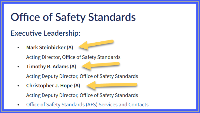The height and width of the screenshot is (113, 200).
Task: Click the bullet point beside Timothy R. Adams
Action: coord(18,66)
